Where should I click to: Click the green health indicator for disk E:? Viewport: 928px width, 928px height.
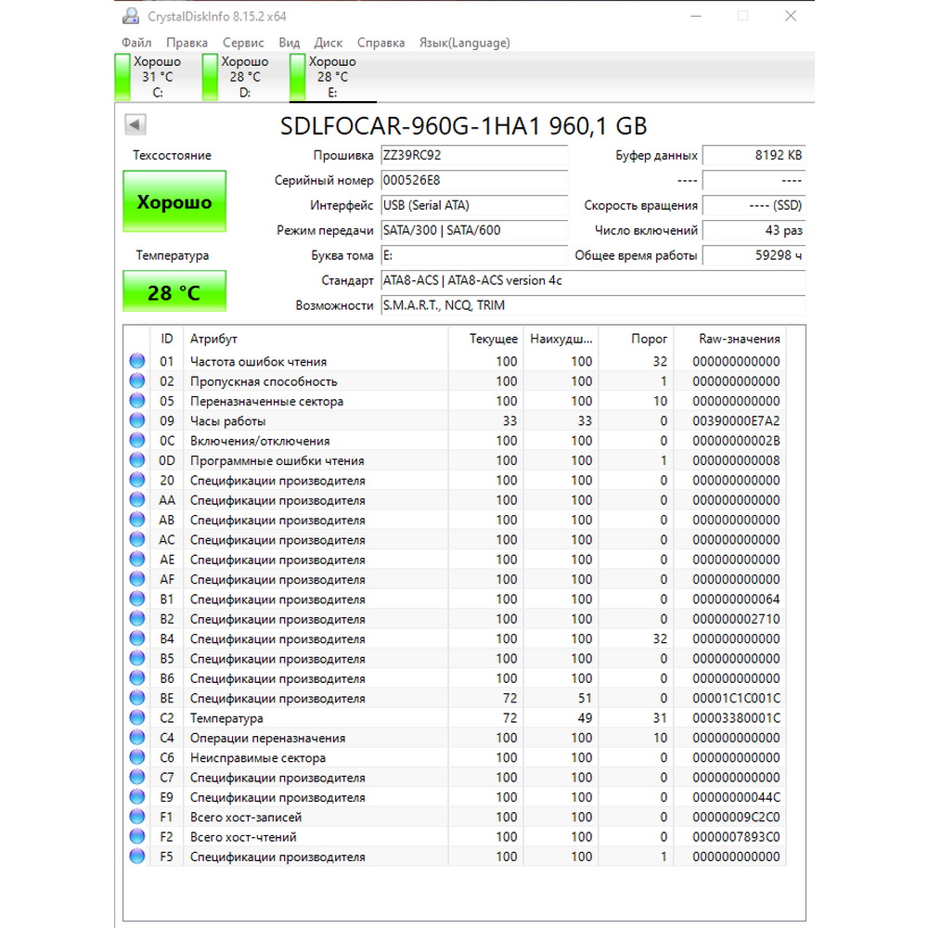[298, 77]
